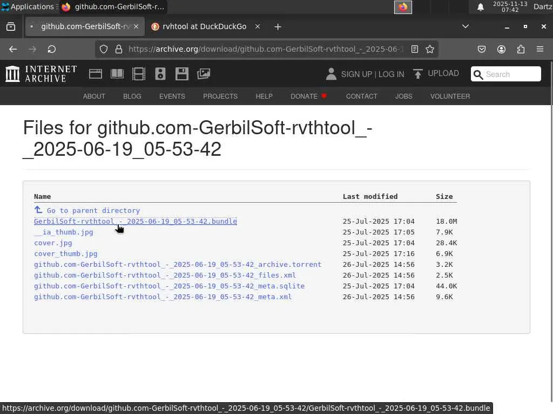Open the _files.xml file link
The height and width of the screenshot is (414, 553).
(165, 275)
